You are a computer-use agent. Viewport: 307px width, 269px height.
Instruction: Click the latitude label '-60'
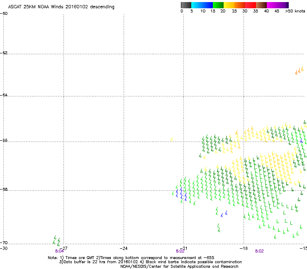(x=4, y=14)
